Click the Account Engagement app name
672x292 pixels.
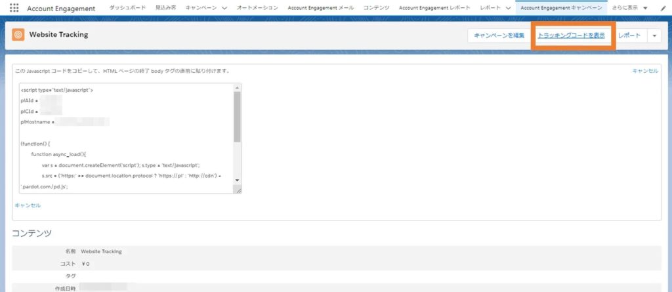pos(61,9)
